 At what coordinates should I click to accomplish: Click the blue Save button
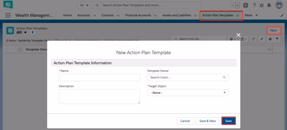pyautogui.click(x=228, y=121)
